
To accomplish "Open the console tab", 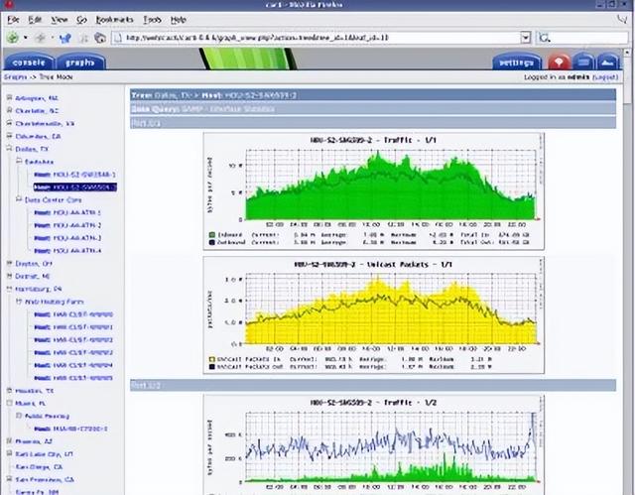I will point(29,63).
